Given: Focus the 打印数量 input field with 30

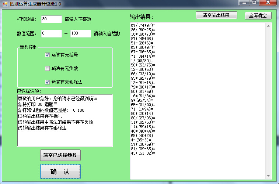Looking at the screenshot, I should click(52, 19).
